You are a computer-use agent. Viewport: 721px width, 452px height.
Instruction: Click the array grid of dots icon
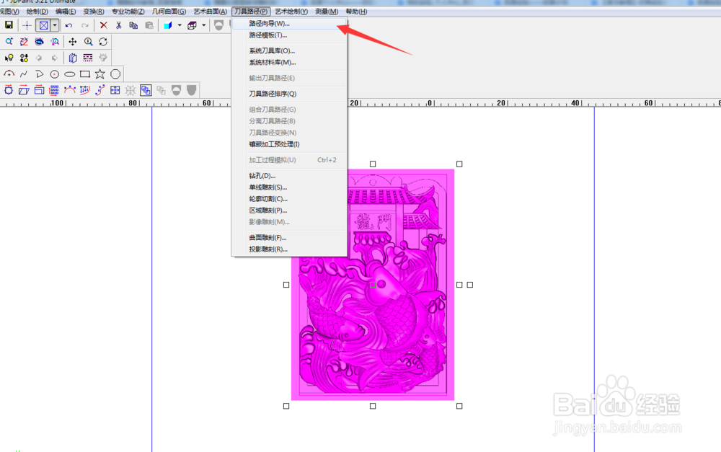point(54,90)
